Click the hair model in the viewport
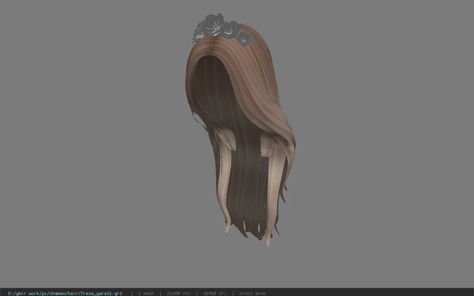 click(240, 129)
